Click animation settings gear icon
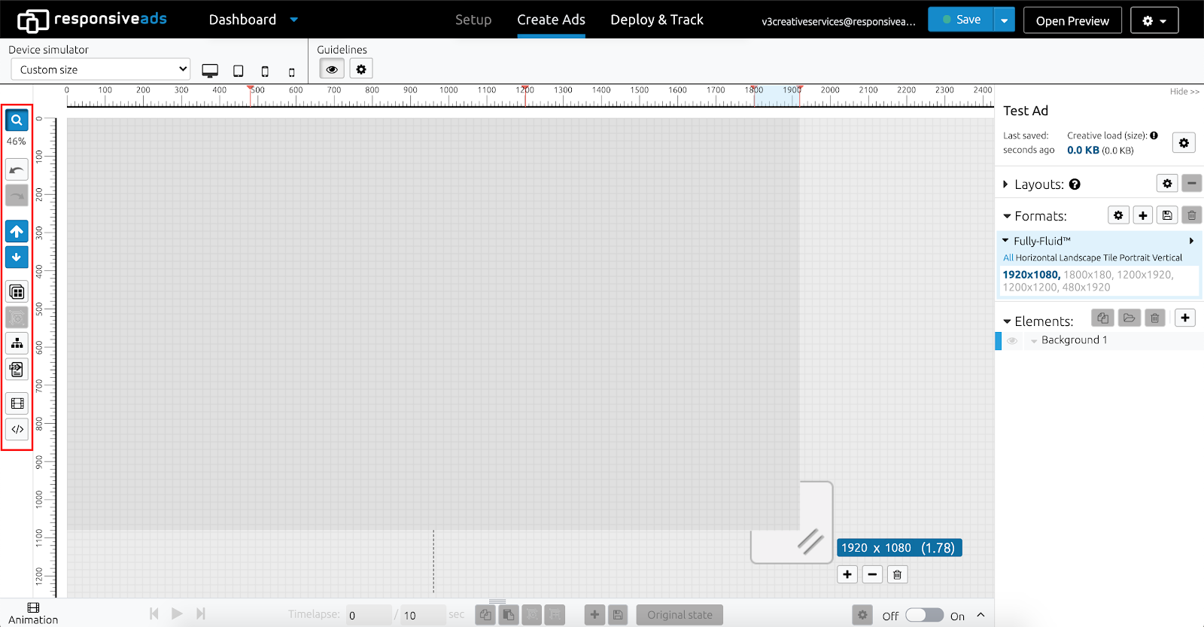 tap(862, 615)
